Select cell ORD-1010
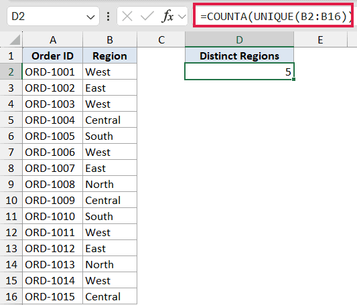The width and height of the screenshot is (357, 305). (53, 216)
